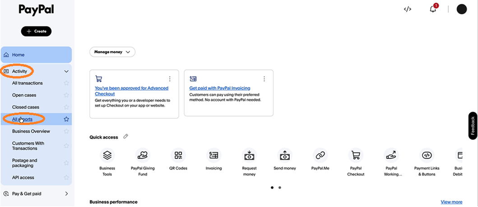The width and height of the screenshot is (478, 207).
Task: Open Business Tools quick access icon
Action: pyautogui.click(x=107, y=155)
